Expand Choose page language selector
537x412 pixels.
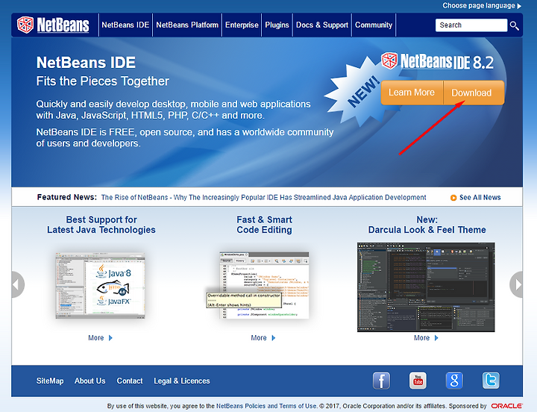[482, 5]
